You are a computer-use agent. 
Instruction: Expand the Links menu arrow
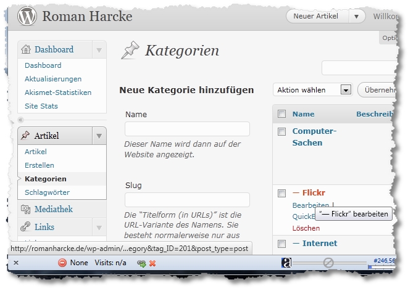coord(99,228)
